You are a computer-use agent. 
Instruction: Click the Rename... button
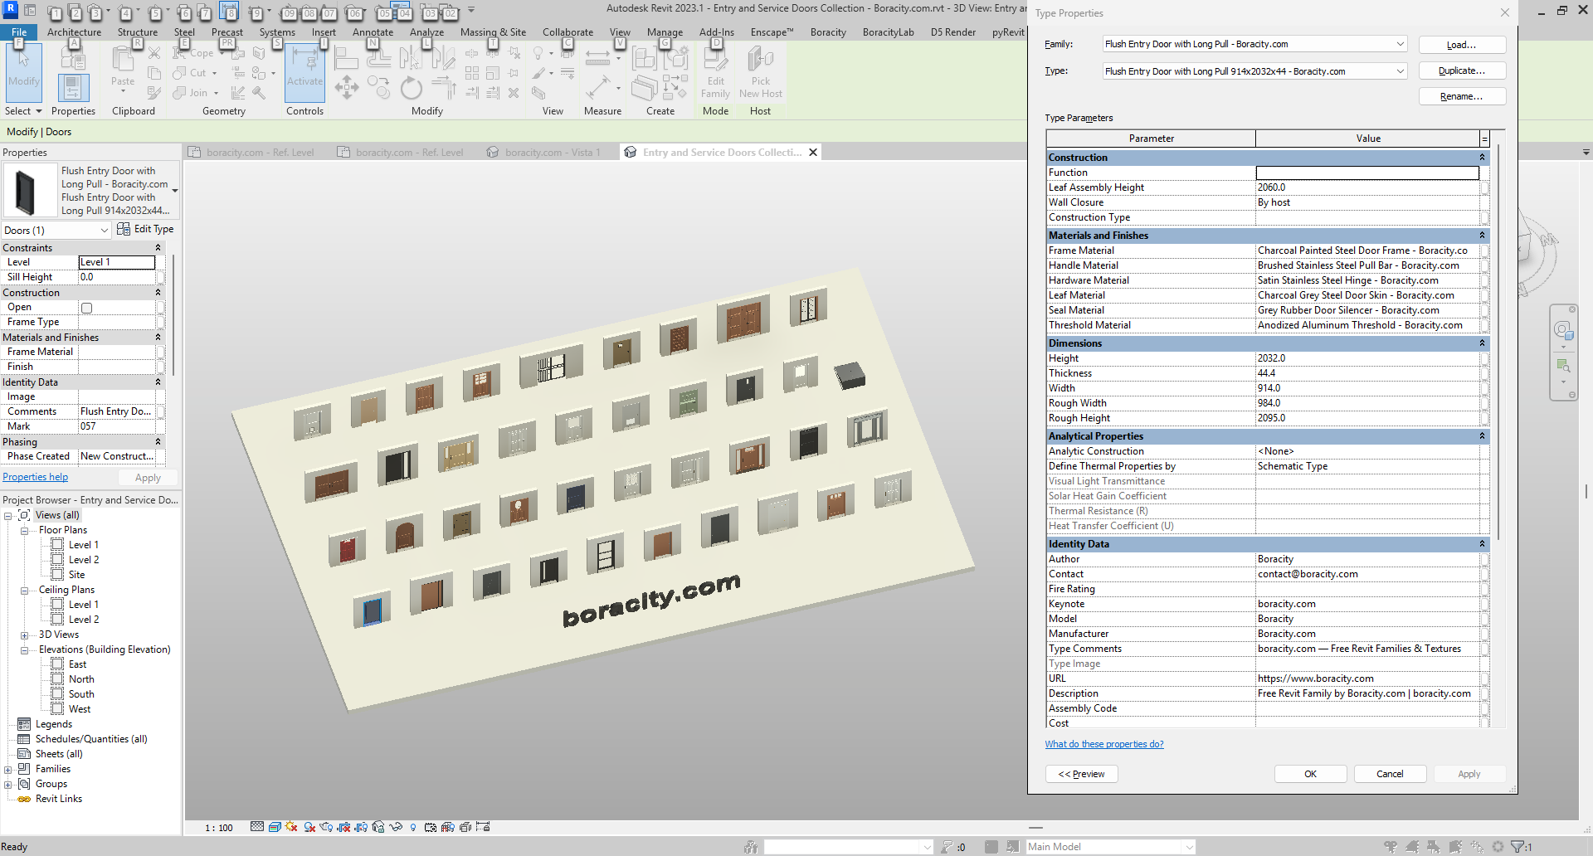(x=1462, y=96)
